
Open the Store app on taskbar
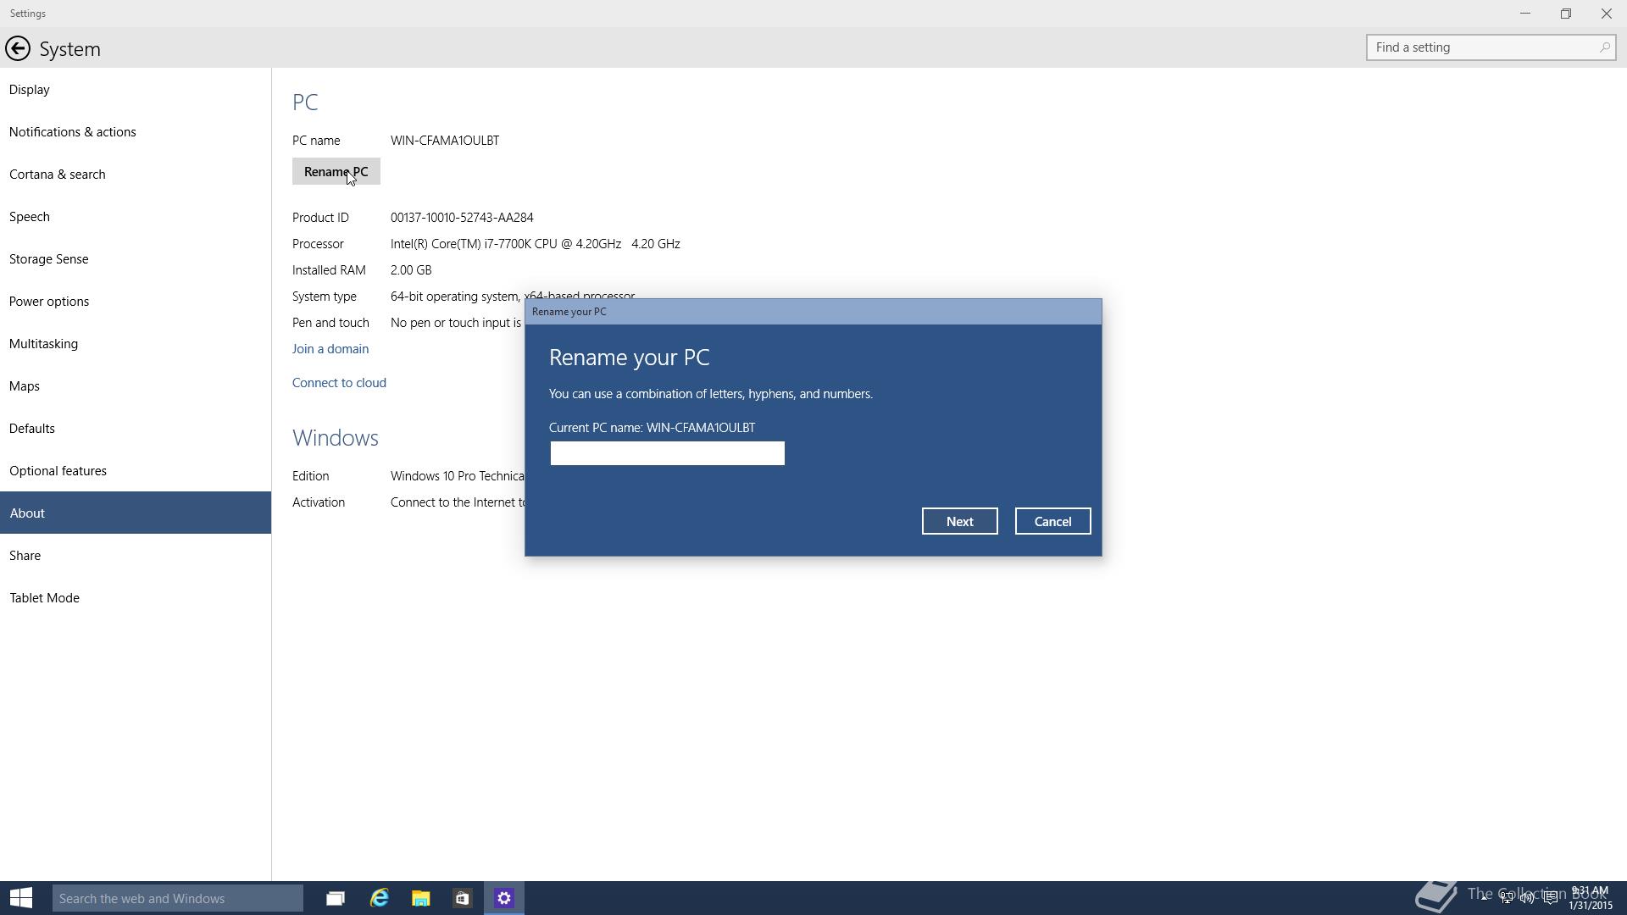pyautogui.click(x=462, y=898)
